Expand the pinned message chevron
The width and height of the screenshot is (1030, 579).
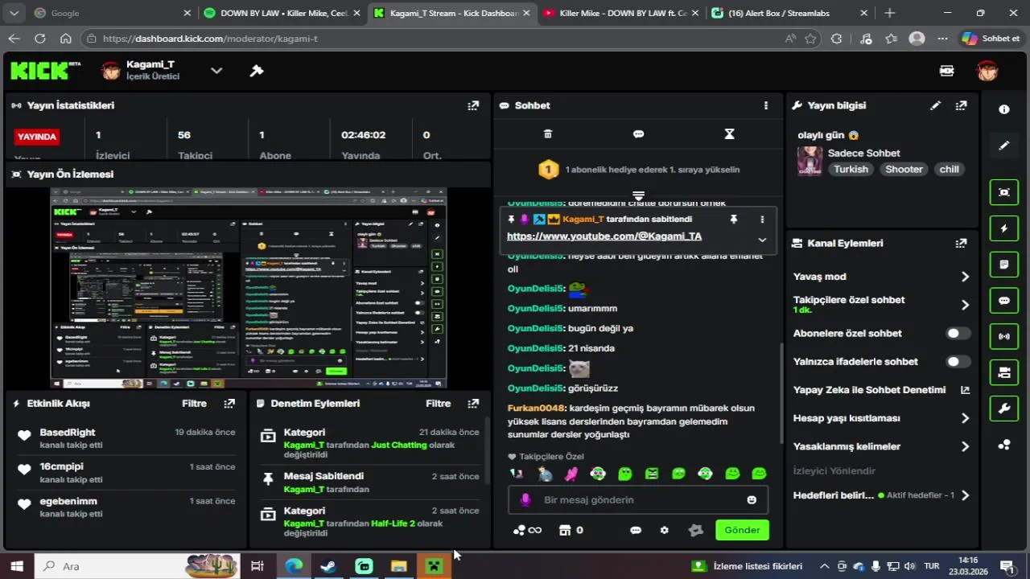[x=762, y=240]
